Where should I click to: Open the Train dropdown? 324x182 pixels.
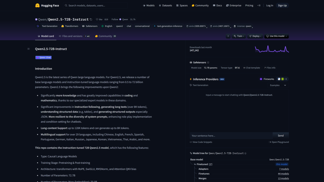coord(239,36)
